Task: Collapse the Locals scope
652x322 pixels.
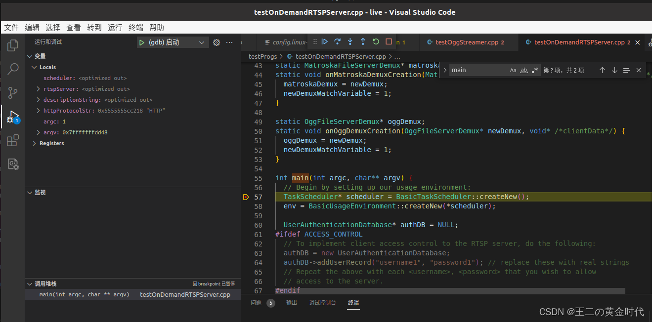Action: point(34,67)
